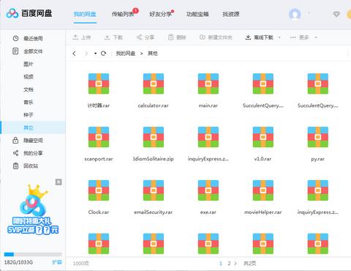Click the Baidu Netdisk logo
This screenshot has width=351, height=271.
pyautogui.click(x=29, y=13)
